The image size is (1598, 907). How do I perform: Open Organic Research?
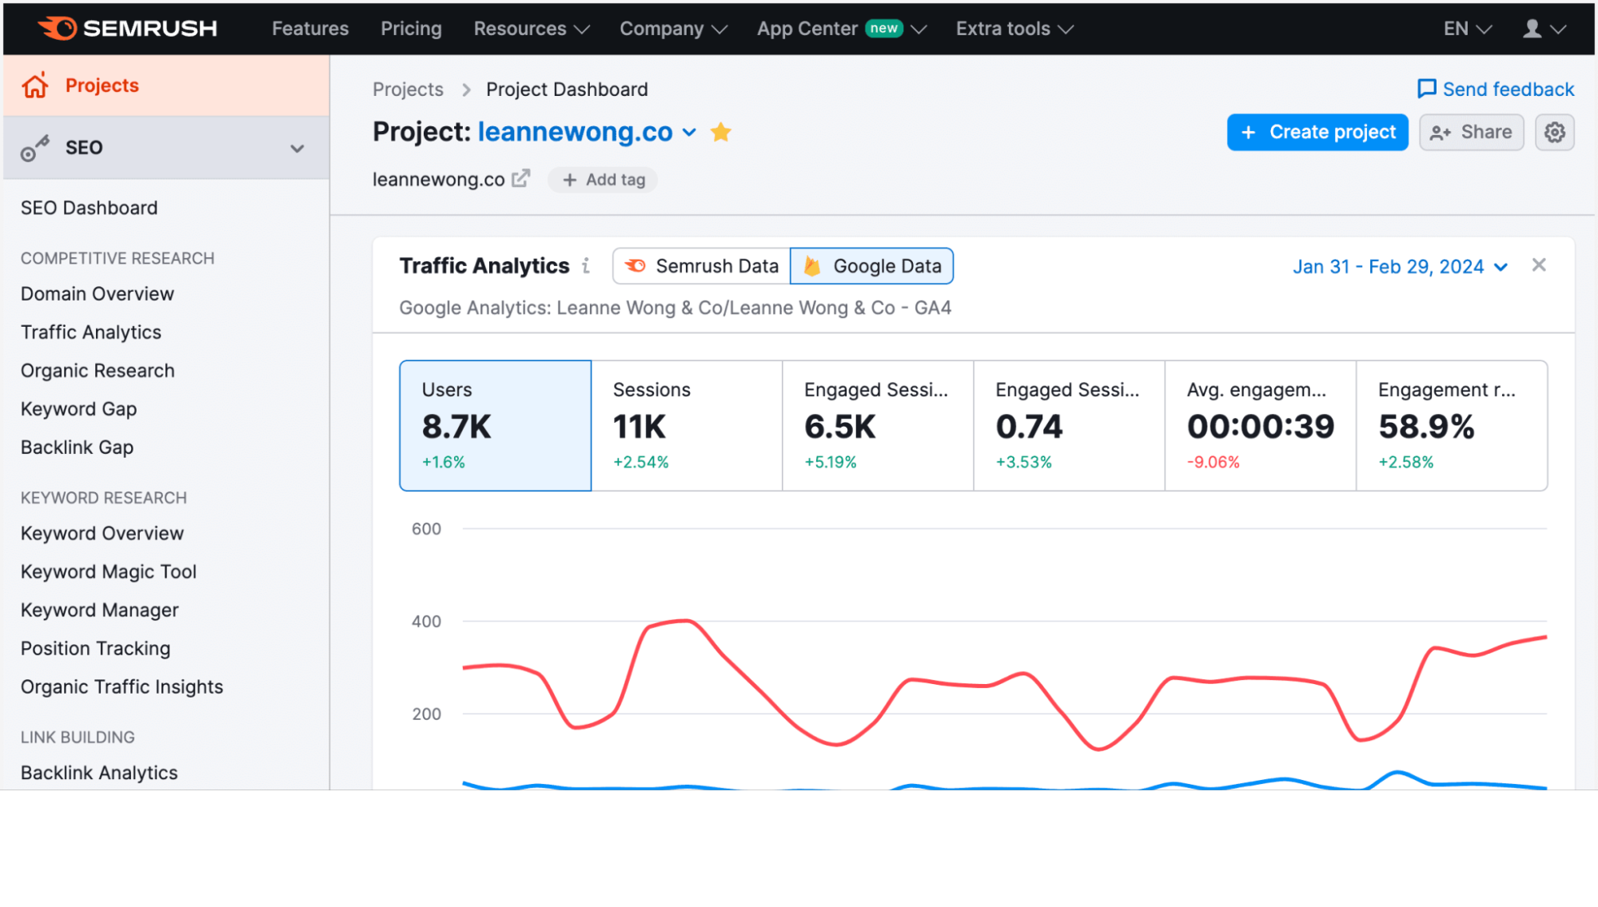(98, 371)
